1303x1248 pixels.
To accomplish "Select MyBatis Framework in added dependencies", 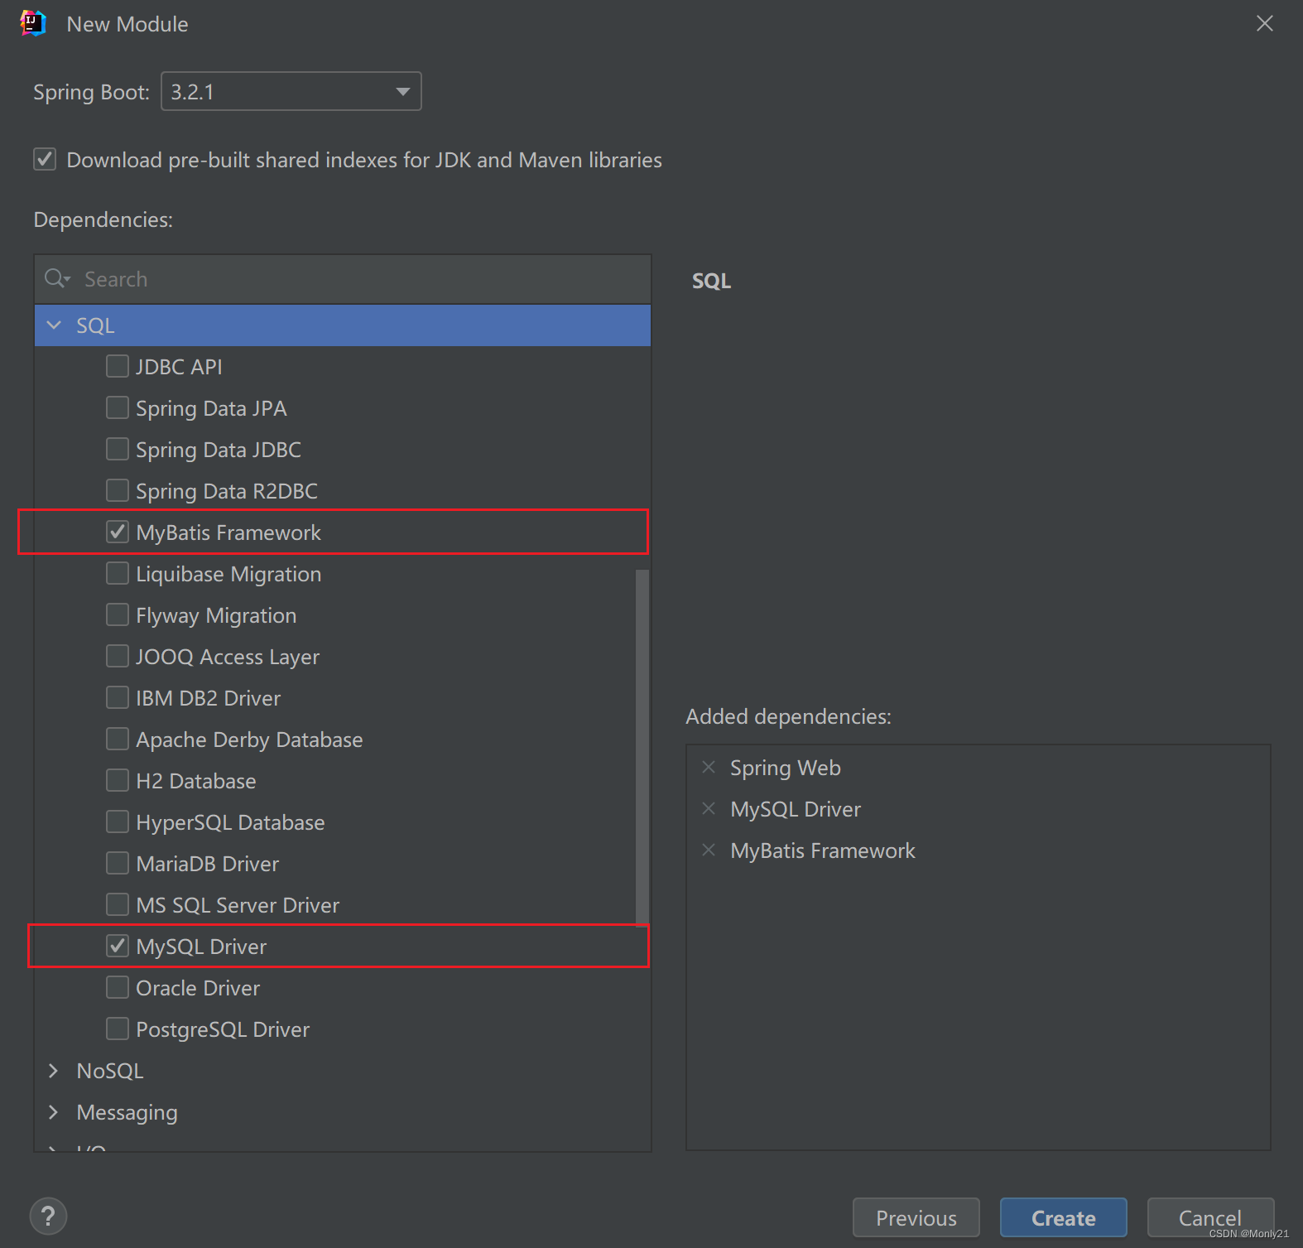I will click(x=823, y=851).
